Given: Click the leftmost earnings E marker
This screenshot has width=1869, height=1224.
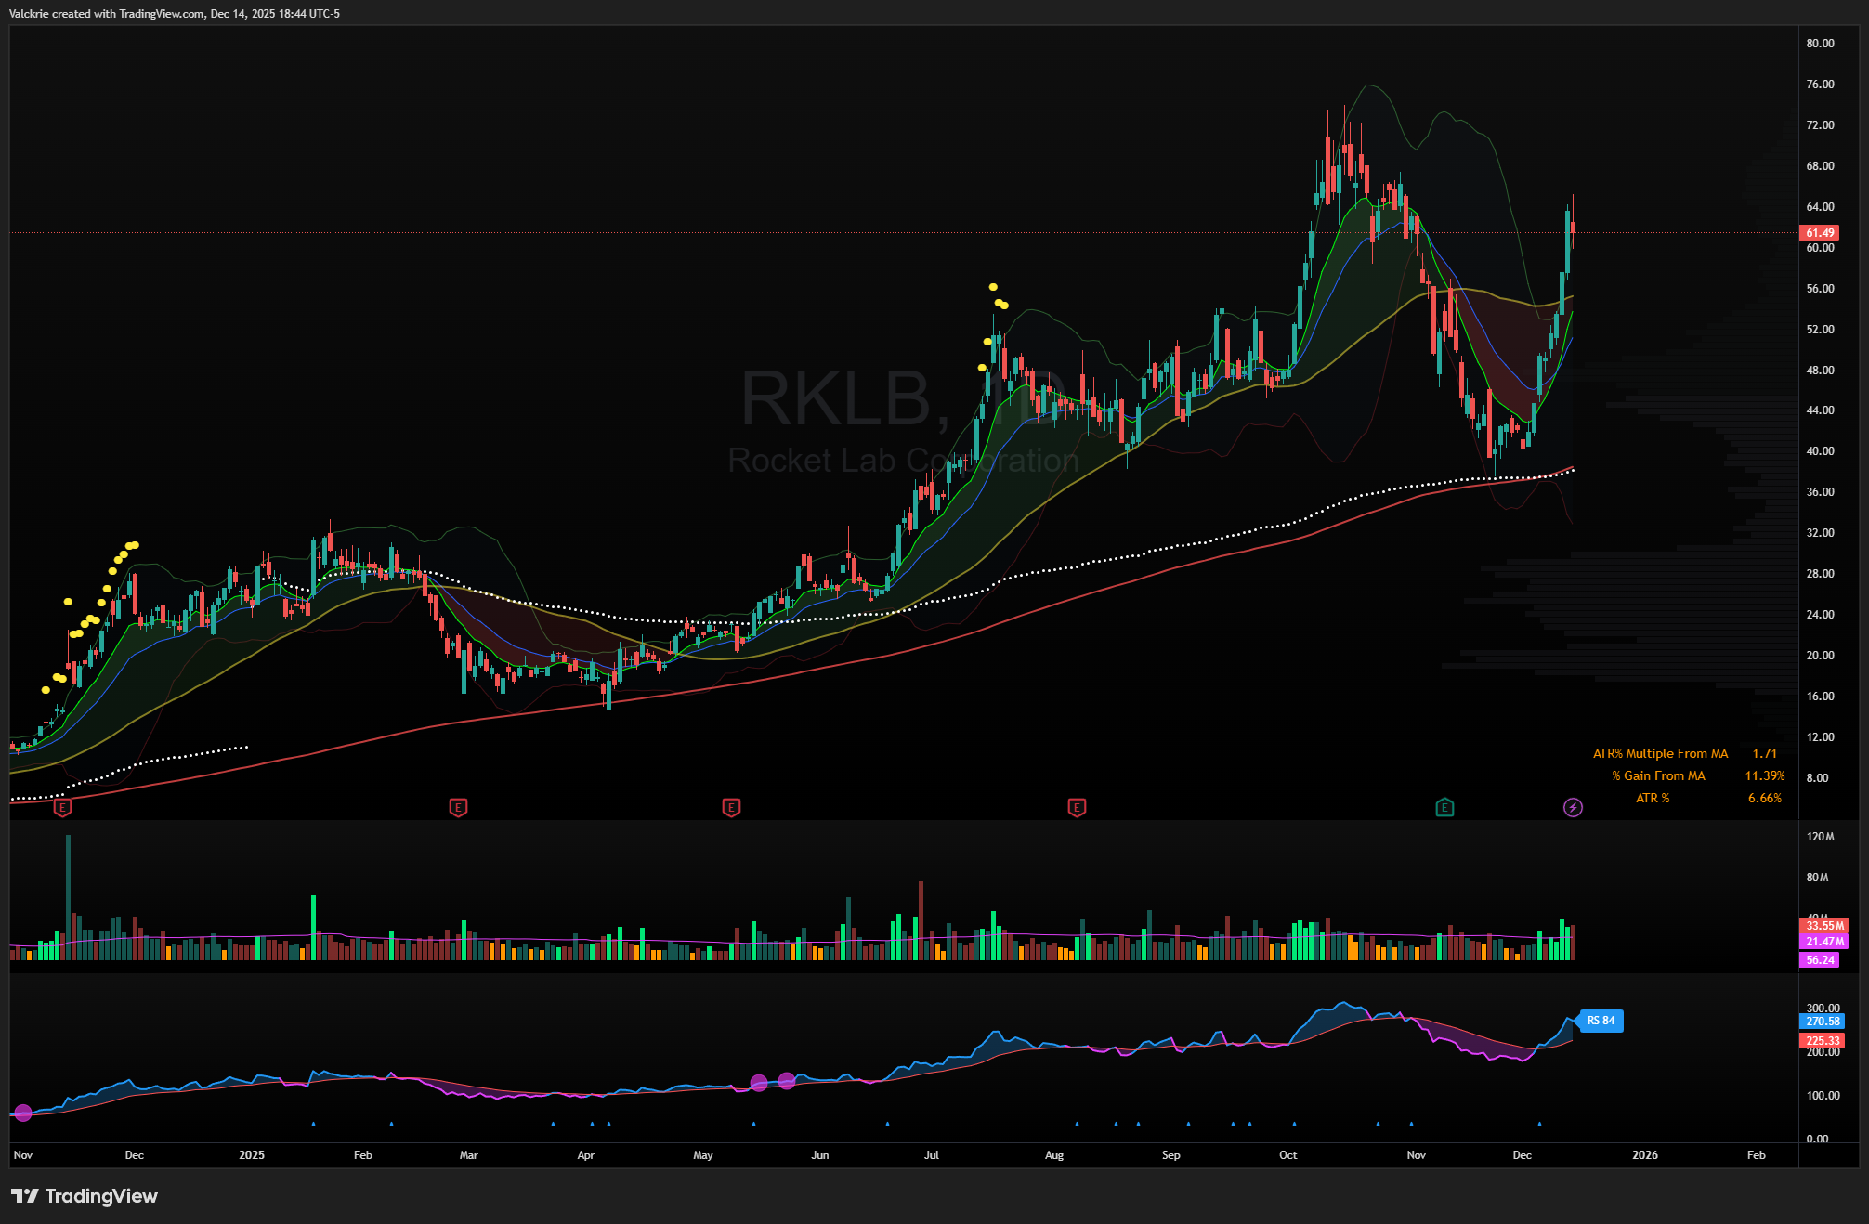Looking at the screenshot, I should click(62, 807).
